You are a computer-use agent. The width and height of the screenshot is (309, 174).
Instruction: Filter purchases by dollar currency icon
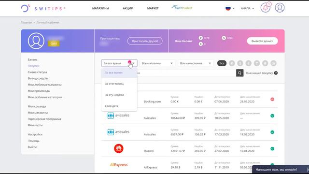240,63
